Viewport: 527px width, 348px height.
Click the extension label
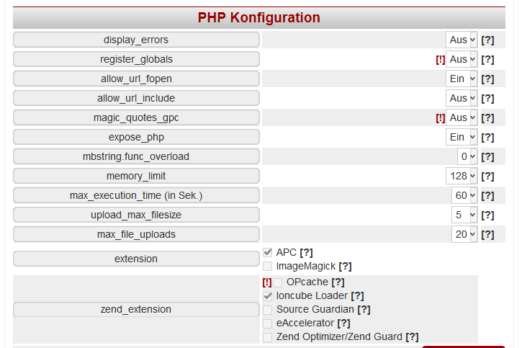pyautogui.click(x=136, y=259)
